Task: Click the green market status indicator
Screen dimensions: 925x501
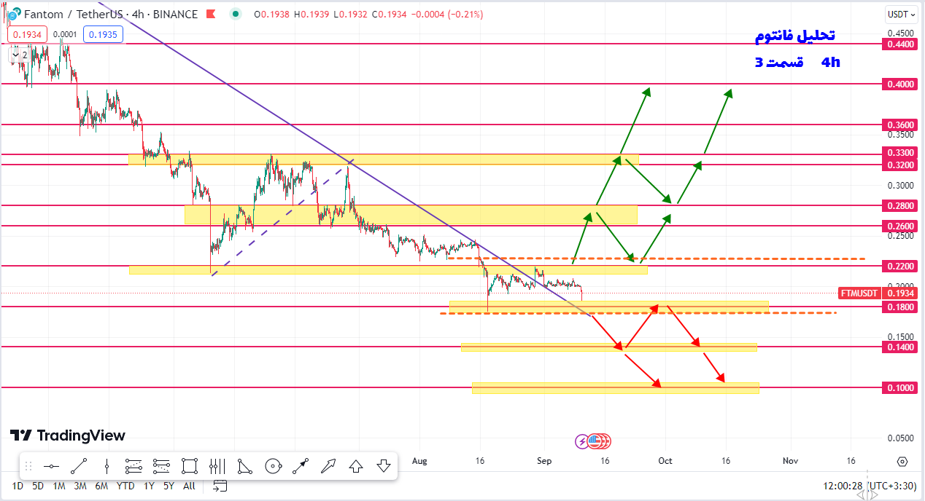Action: coord(234,15)
